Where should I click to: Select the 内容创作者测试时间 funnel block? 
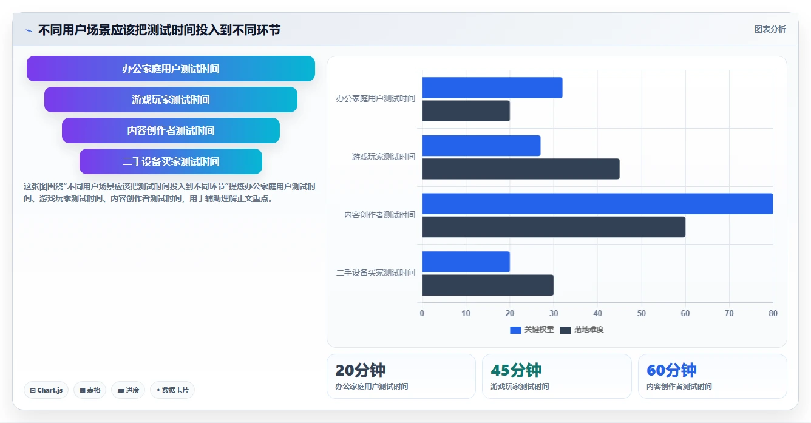coord(171,130)
